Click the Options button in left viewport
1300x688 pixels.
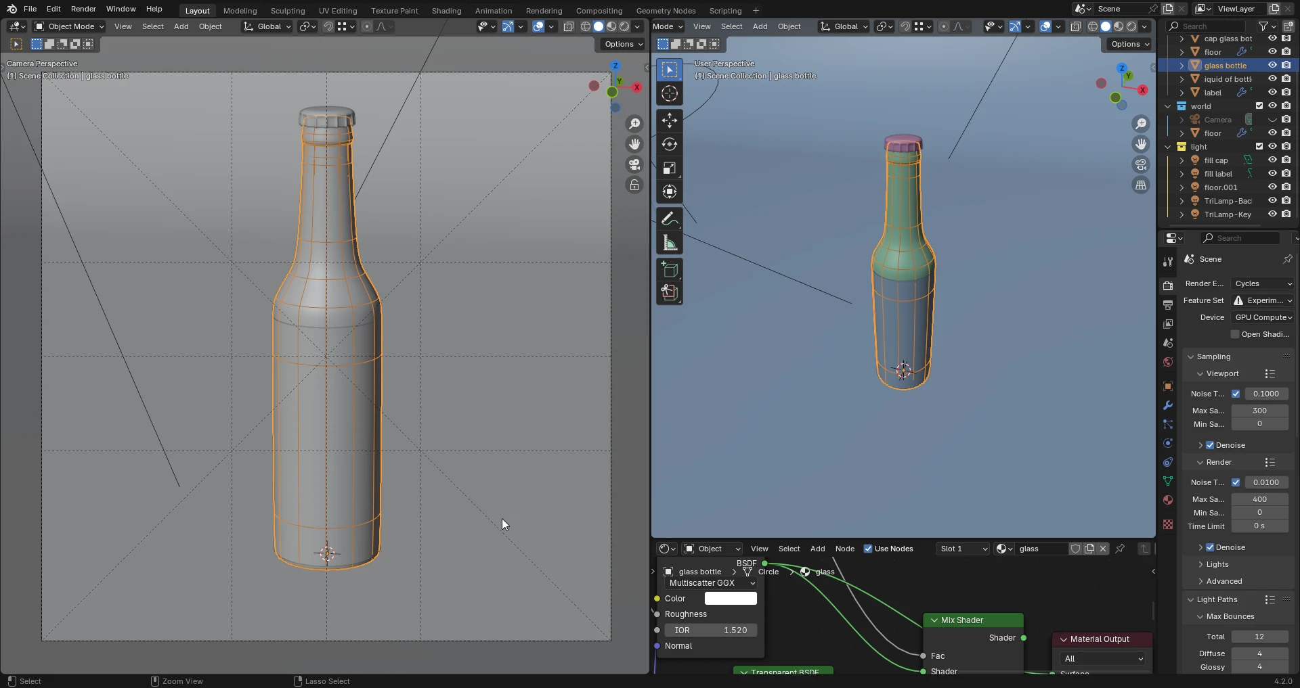click(623, 44)
